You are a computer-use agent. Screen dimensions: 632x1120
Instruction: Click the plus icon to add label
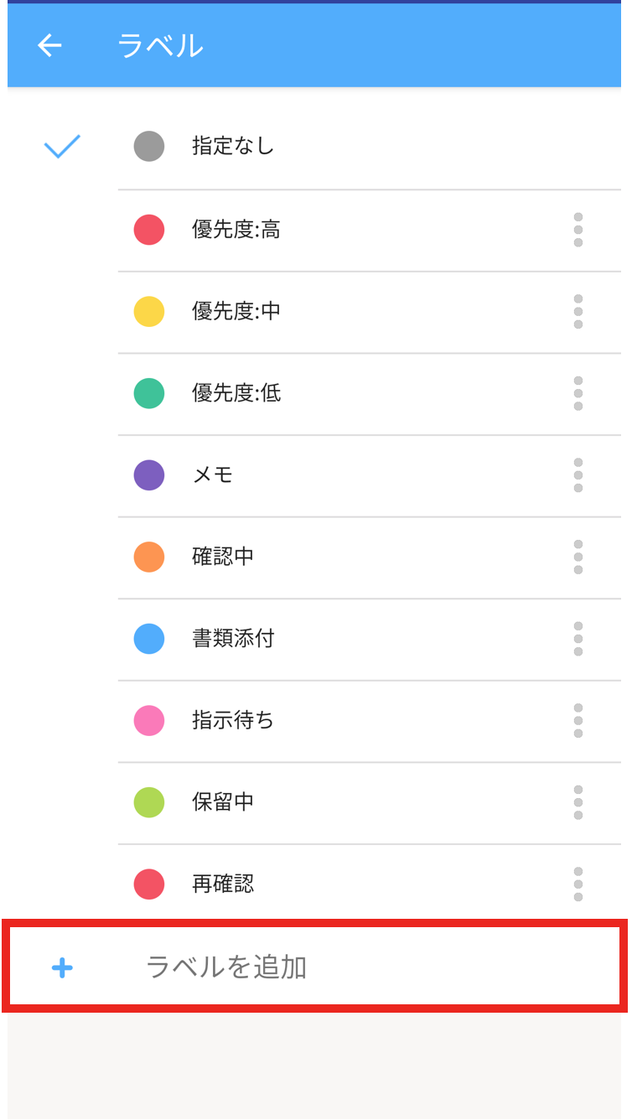click(x=62, y=968)
